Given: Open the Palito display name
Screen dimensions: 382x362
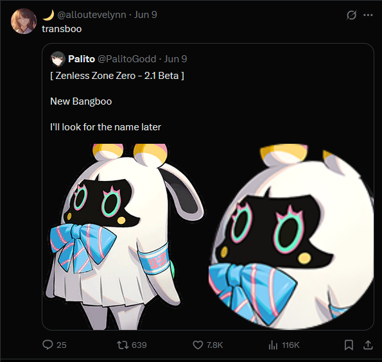Looking at the screenshot, I should [x=82, y=59].
